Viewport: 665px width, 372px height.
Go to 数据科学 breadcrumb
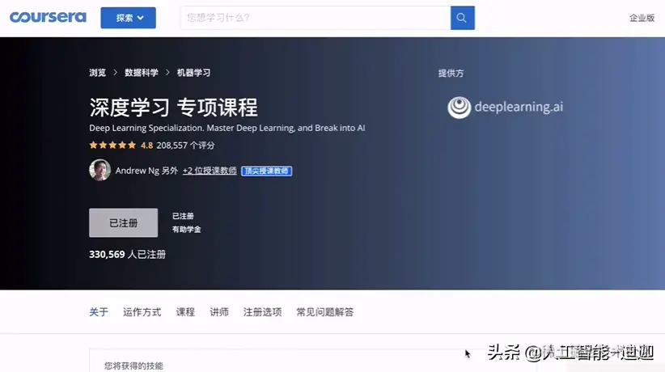tap(142, 73)
